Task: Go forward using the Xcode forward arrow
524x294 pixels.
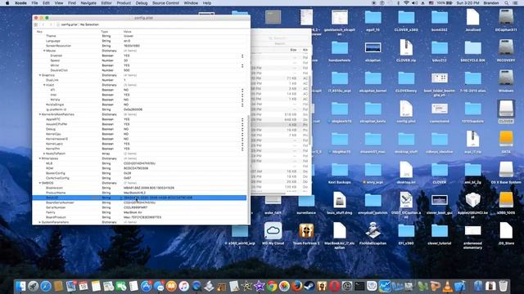Action: point(51,24)
